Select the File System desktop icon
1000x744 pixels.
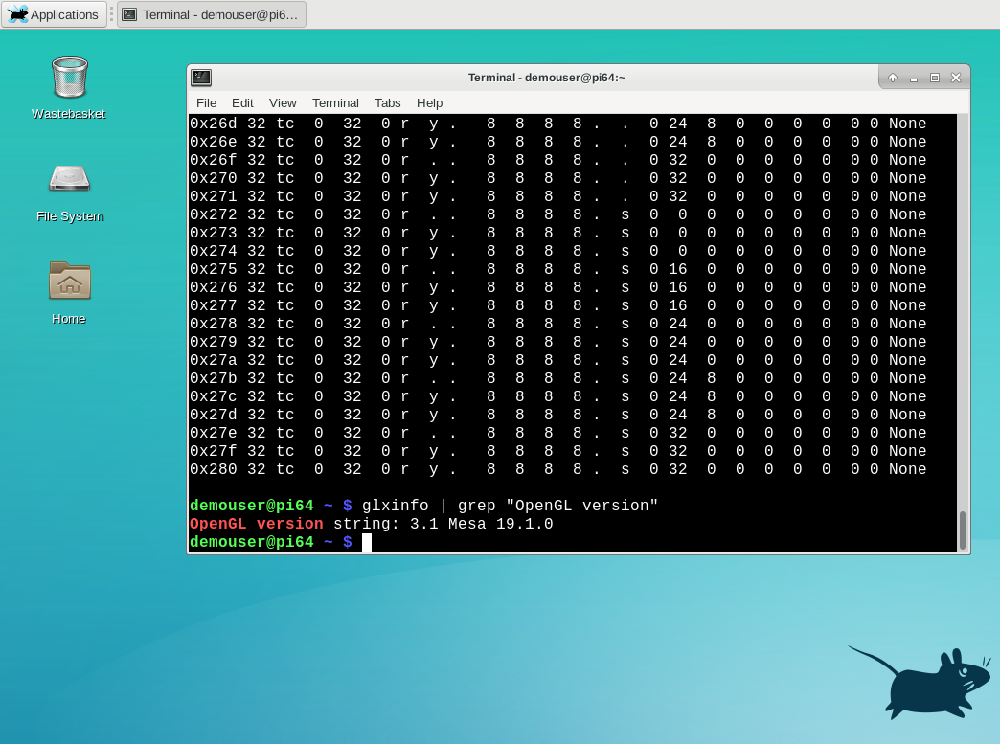click(x=69, y=192)
